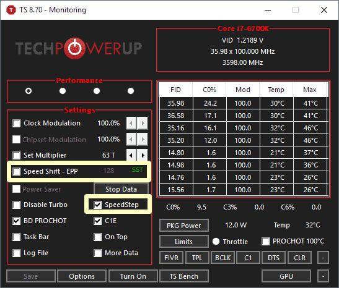This screenshot has height=288, width=339.
Task: Open the C1 C-states button
Action: click(248, 258)
